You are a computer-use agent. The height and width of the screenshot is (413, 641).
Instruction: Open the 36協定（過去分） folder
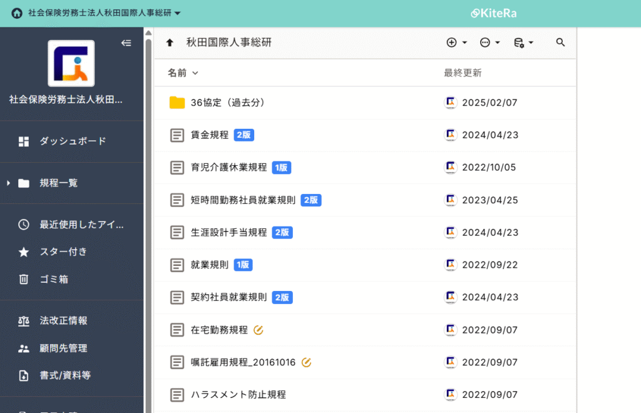click(x=228, y=103)
